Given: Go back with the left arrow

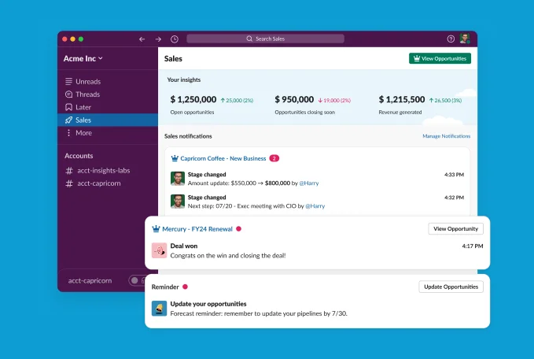Looking at the screenshot, I should (x=142, y=39).
